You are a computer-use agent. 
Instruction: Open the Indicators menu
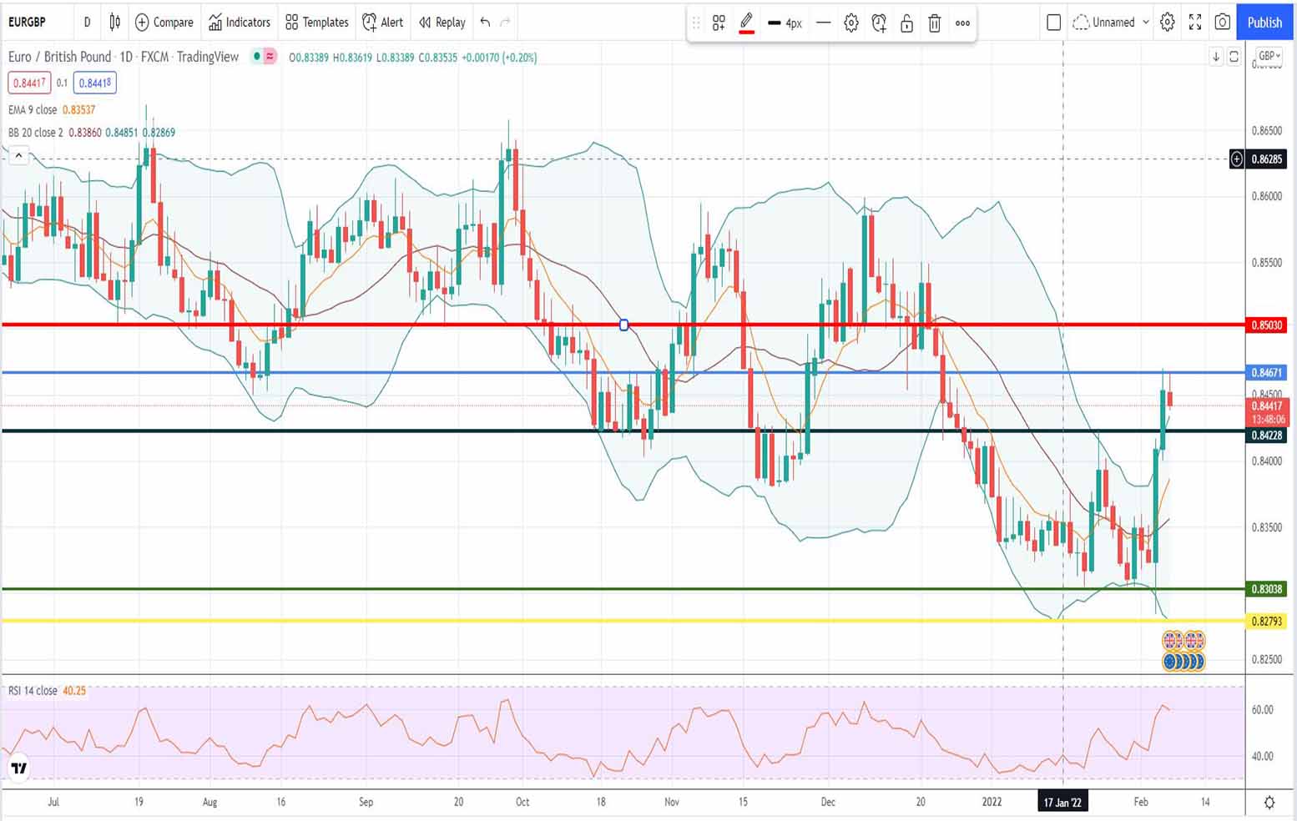240,23
